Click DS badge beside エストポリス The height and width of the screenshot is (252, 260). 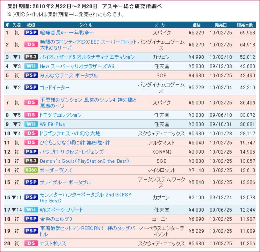tap(31, 243)
